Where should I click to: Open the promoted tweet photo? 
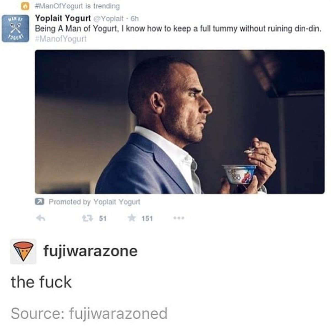180,122
